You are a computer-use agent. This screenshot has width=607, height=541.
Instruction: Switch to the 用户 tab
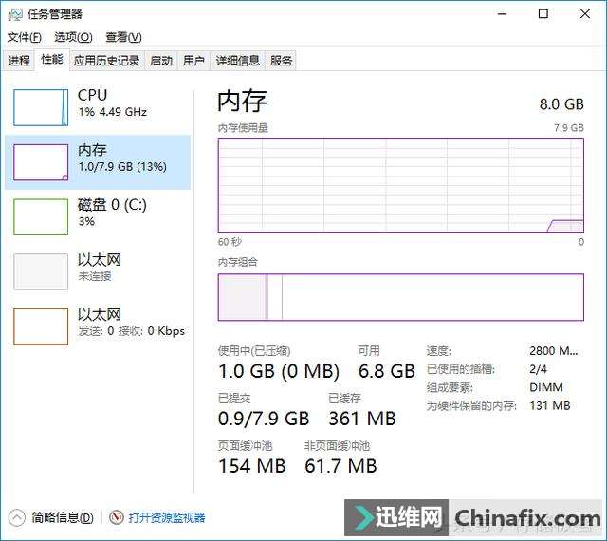pos(193,61)
